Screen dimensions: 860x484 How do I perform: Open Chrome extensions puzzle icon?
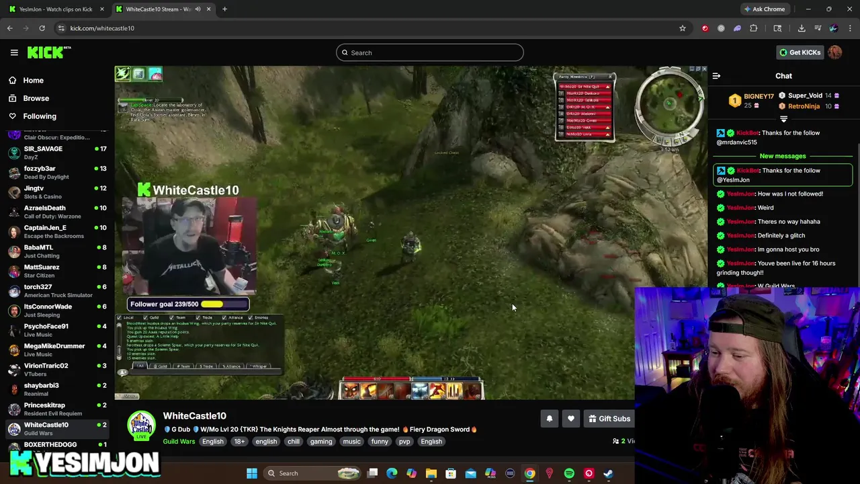tap(753, 28)
